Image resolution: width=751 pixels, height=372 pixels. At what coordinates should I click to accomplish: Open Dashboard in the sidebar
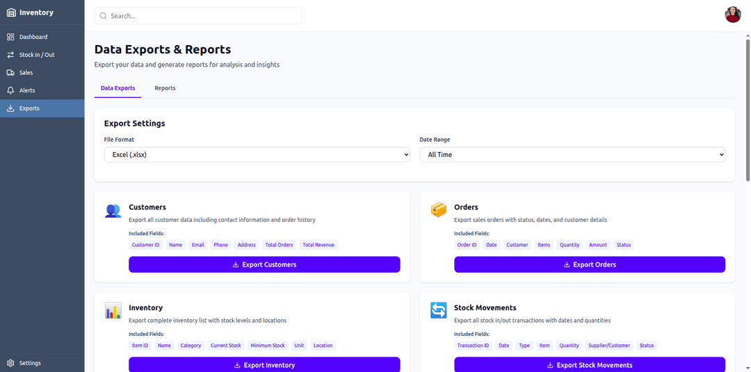pos(42,37)
